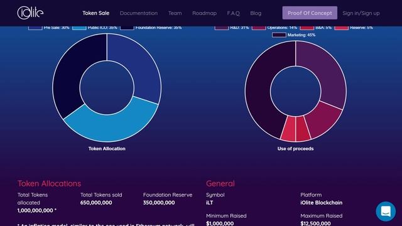Viewport: 402px width, 226px height.
Task: Click the 'Minimum Raised' label
Action: pos(226,216)
